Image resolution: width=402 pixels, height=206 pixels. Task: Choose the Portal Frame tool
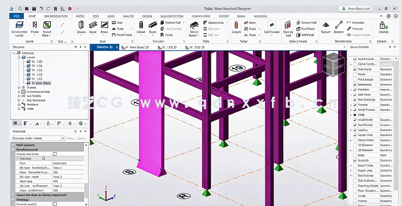122,35
